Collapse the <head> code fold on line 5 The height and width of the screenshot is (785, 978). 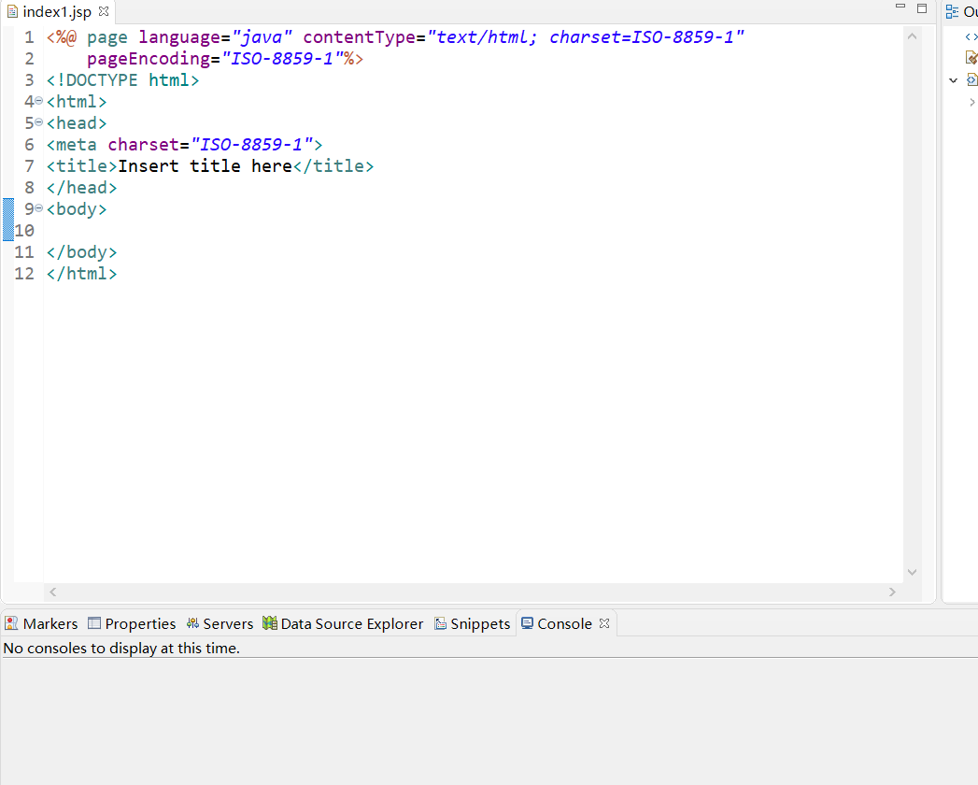[38, 122]
